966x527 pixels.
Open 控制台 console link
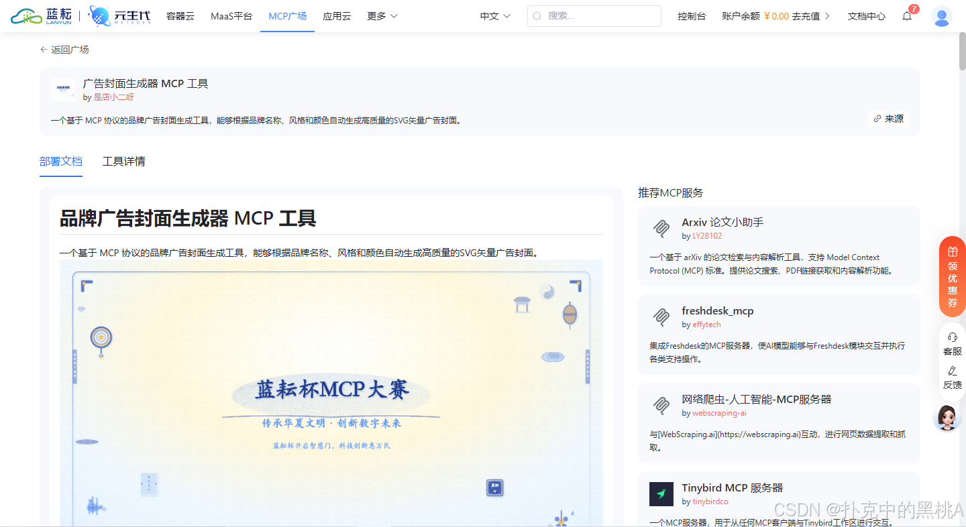click(692, 16)
